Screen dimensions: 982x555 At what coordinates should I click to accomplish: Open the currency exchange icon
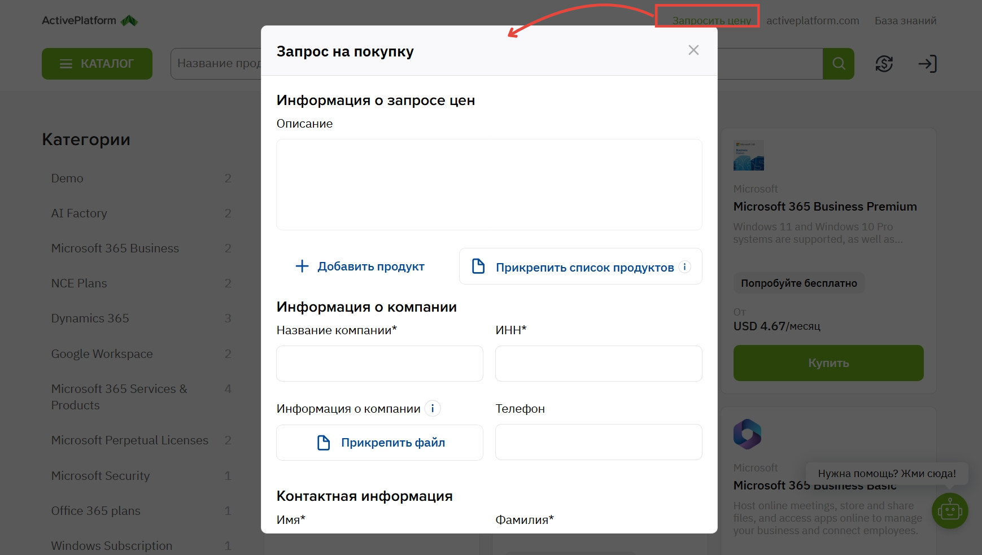[884, 64]
